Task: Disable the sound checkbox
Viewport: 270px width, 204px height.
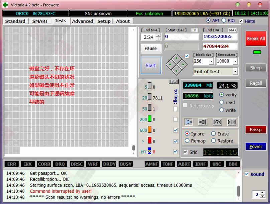Action: (x=247, y=174)
